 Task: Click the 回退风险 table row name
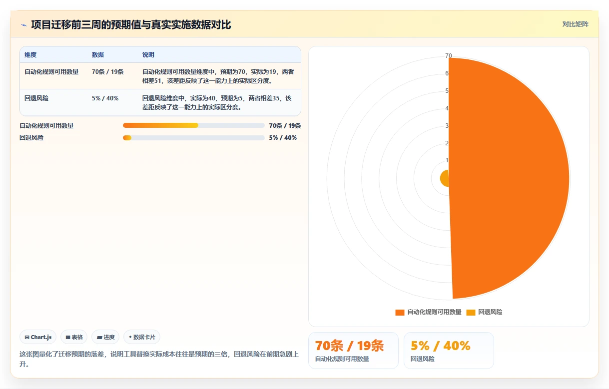pyautogui.click(x=36, y=98)
